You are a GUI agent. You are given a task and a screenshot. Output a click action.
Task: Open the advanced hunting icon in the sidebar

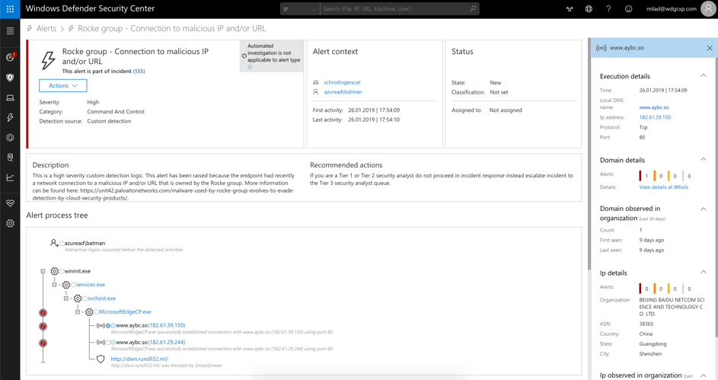click(x=10, y=158)
